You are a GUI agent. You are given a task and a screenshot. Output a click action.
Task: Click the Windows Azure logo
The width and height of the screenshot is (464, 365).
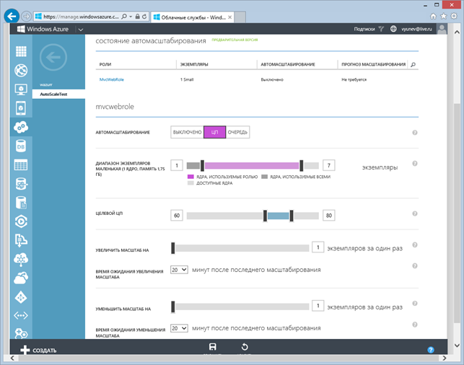(x=43, y=29)
